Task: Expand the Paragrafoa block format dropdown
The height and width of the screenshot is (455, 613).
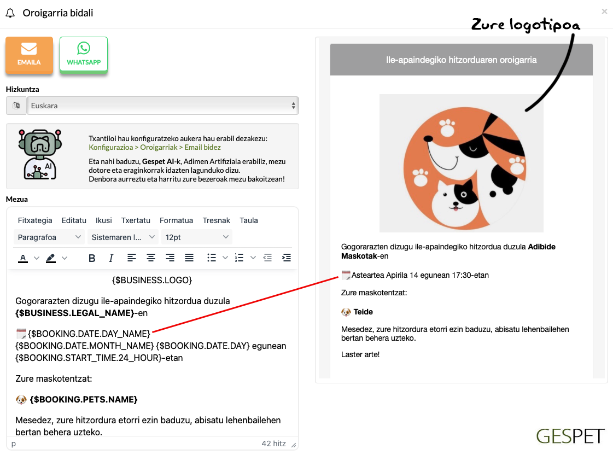Action: pyautogui.click(x=49, y=237)
